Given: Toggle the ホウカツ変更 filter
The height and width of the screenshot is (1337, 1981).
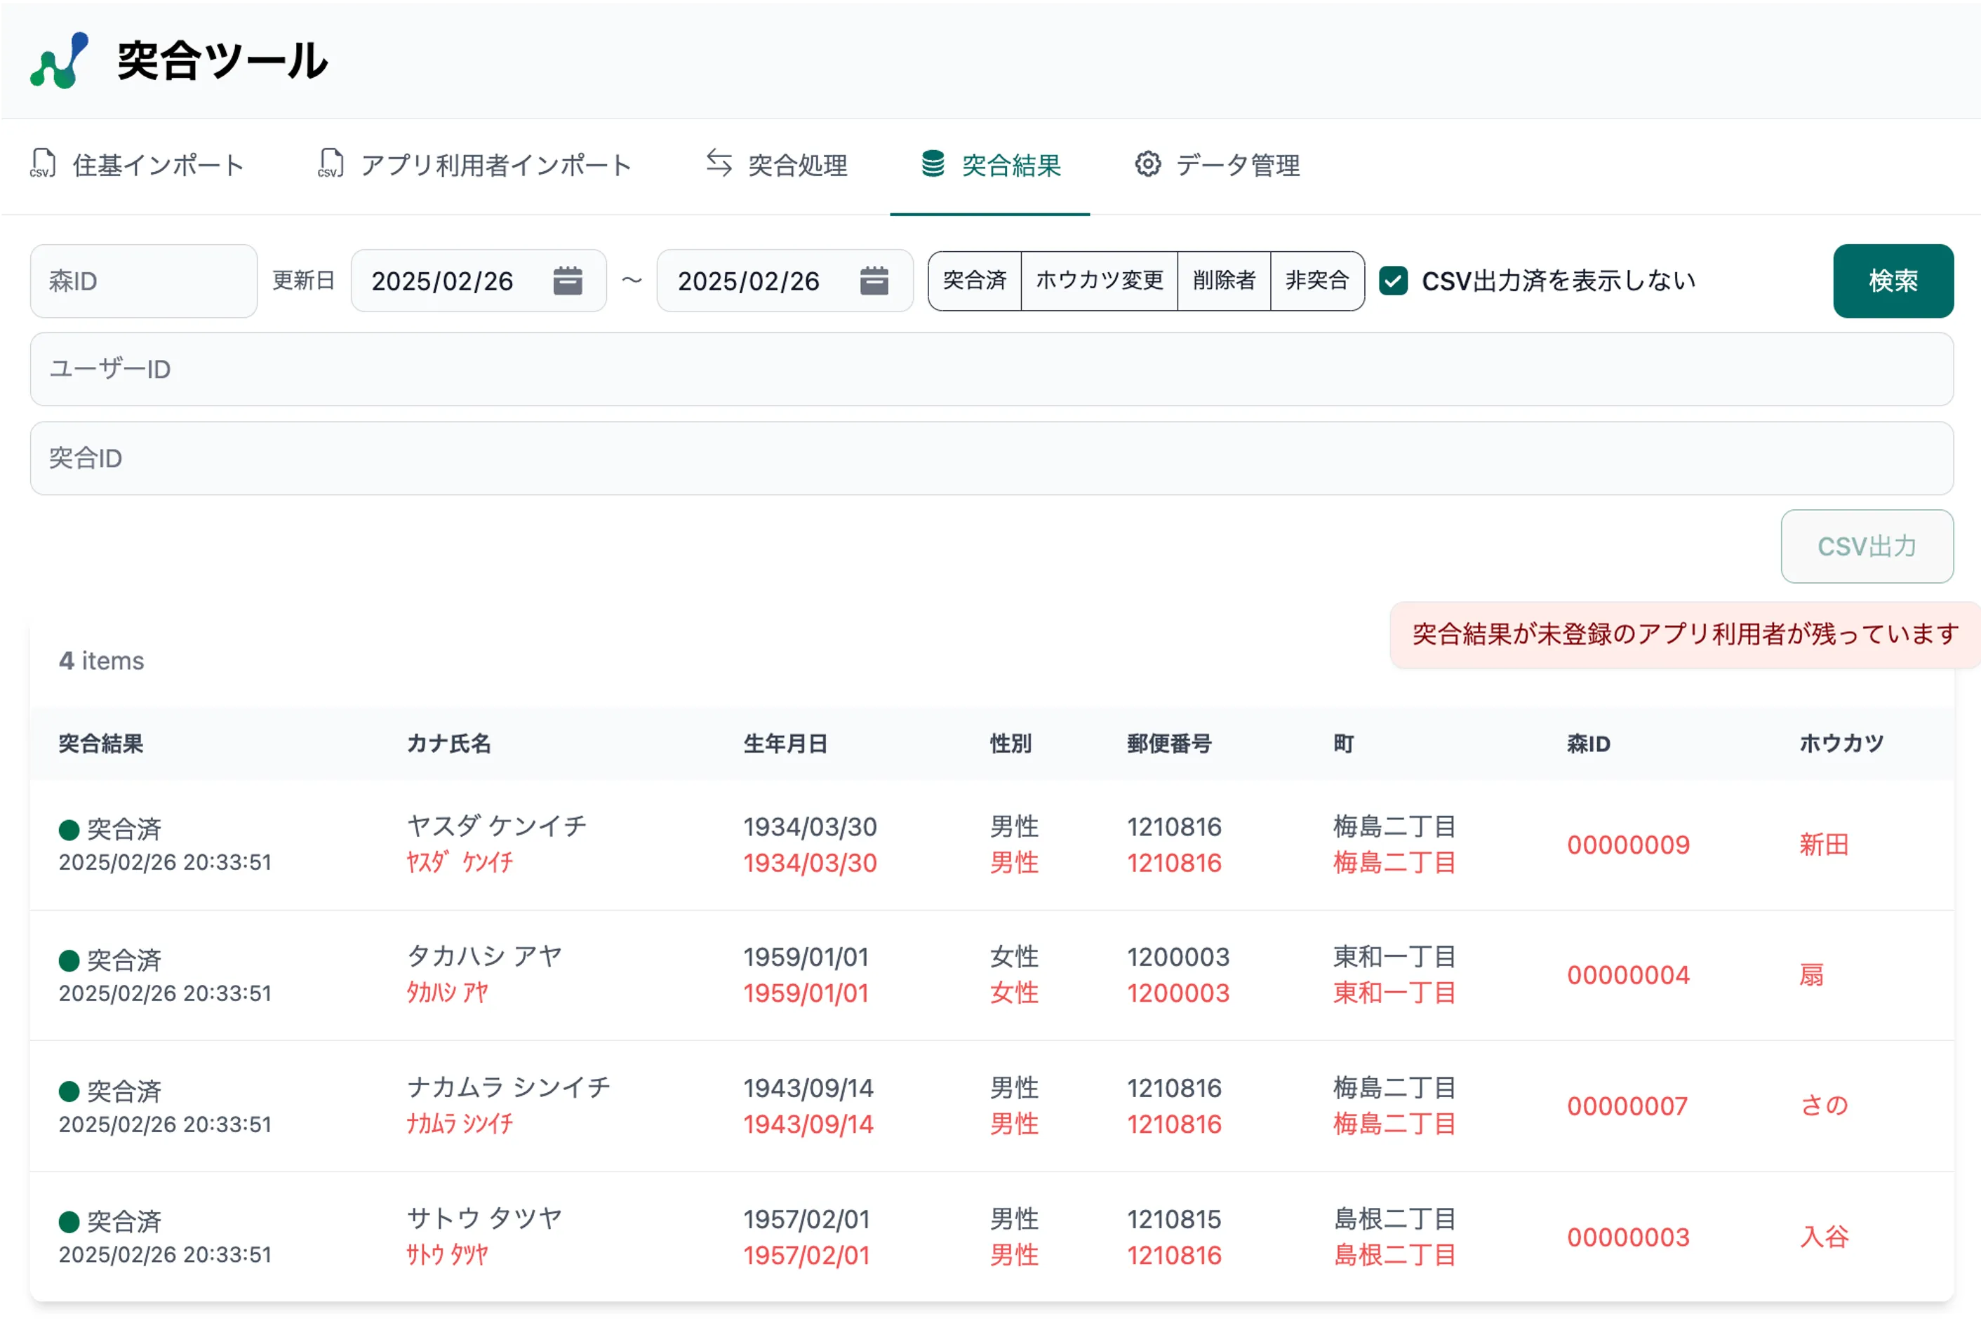Looking at the screenshot, I should 1099,281.
